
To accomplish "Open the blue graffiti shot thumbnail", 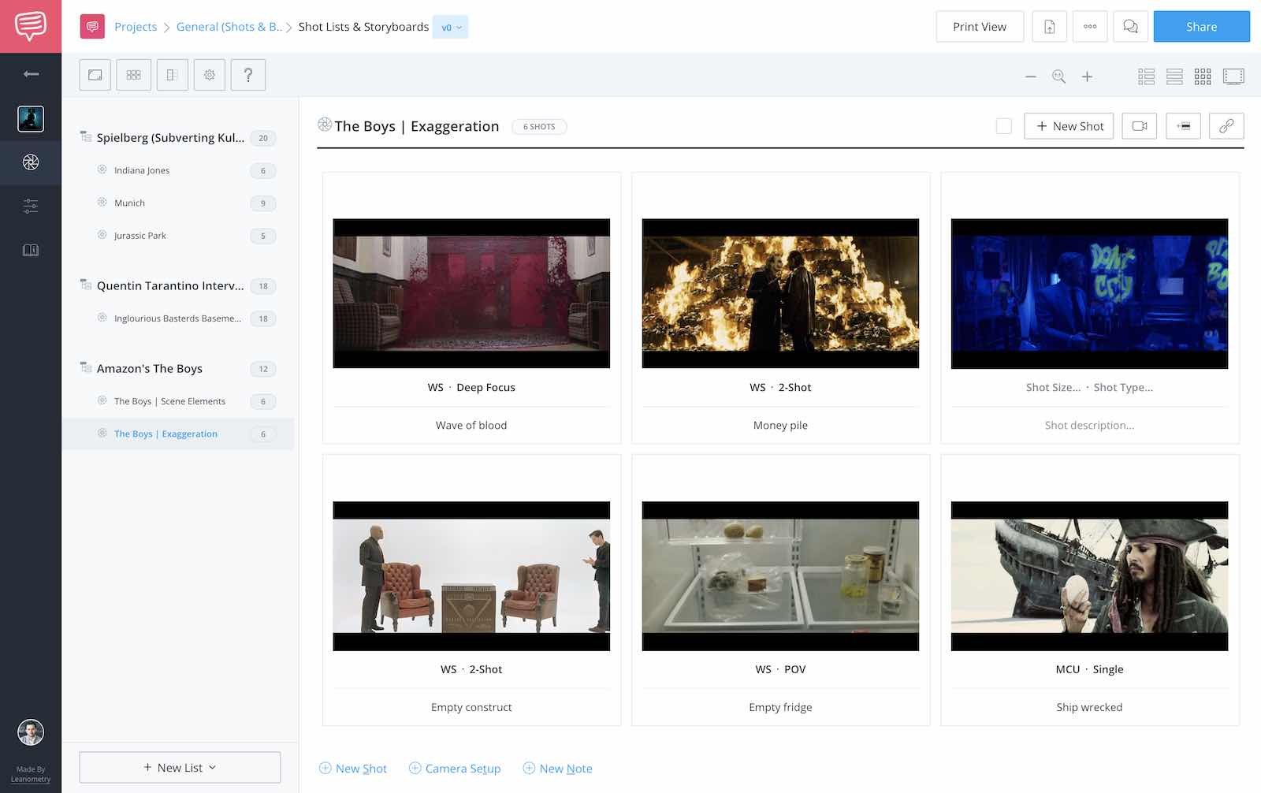I will tap(1089, 293).
